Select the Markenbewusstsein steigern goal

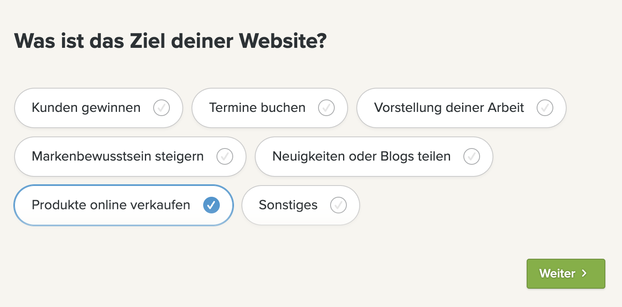130,156
